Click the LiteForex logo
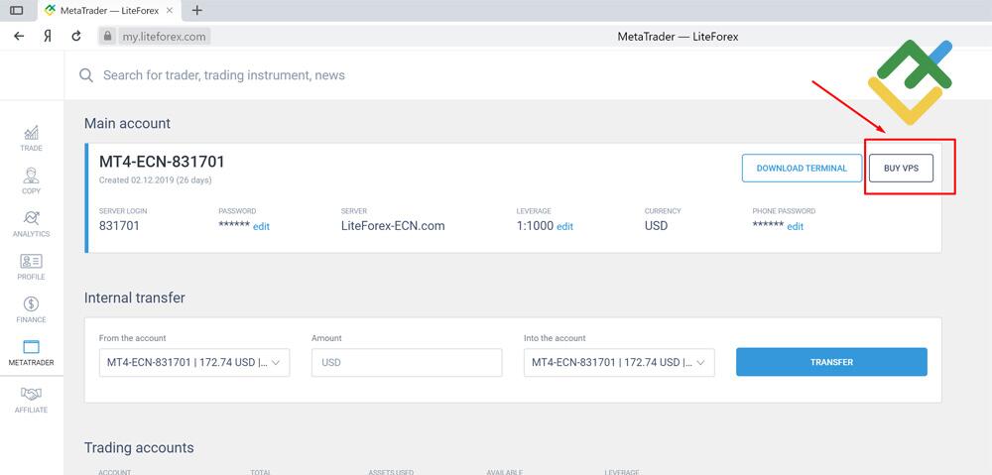This screenshot has width=992, height=475. pyautogui.click(x=910, y=82)
